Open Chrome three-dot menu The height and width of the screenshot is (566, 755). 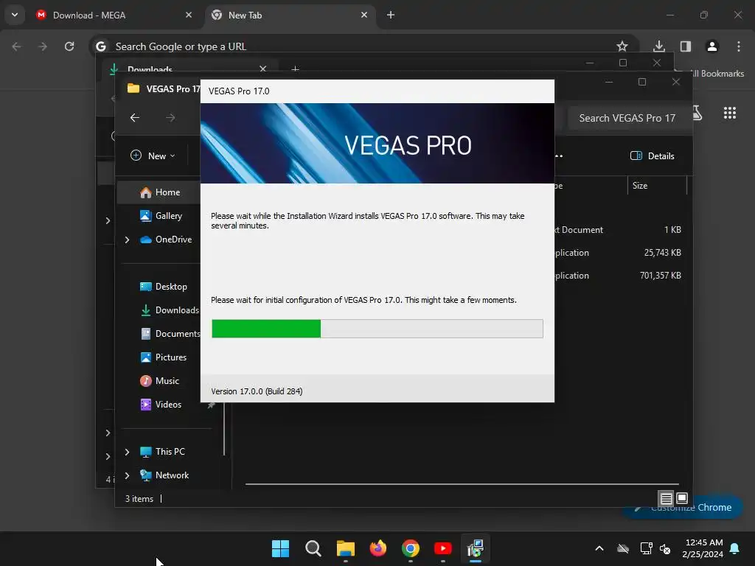(739, 46)
